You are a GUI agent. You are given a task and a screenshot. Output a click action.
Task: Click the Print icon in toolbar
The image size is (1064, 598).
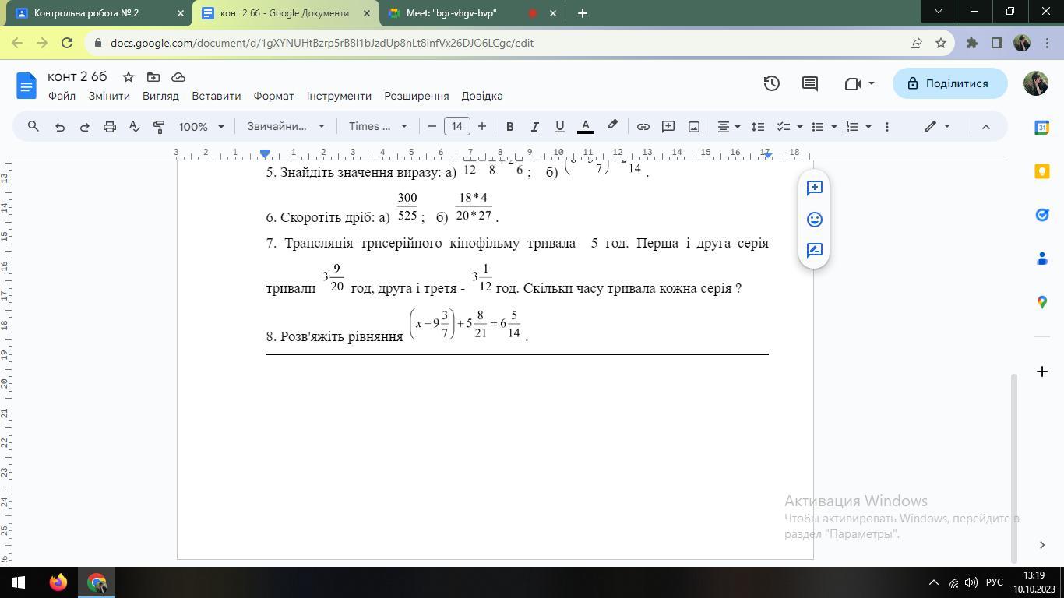(x=109, y=127)
